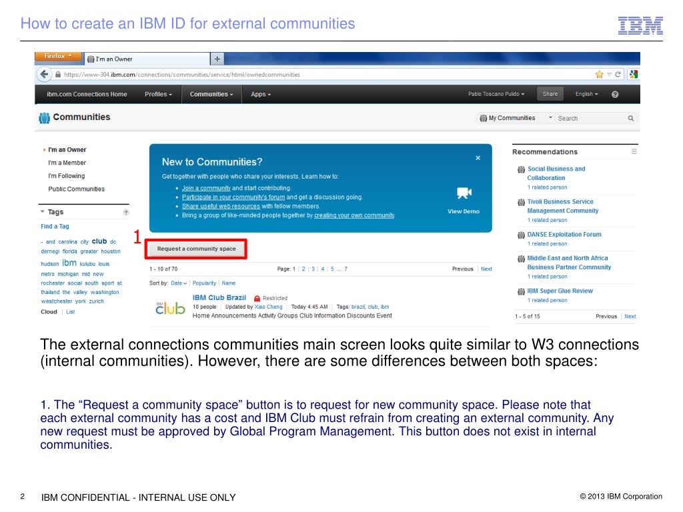
Task: Click the Search input field
Action: [590, 119]
